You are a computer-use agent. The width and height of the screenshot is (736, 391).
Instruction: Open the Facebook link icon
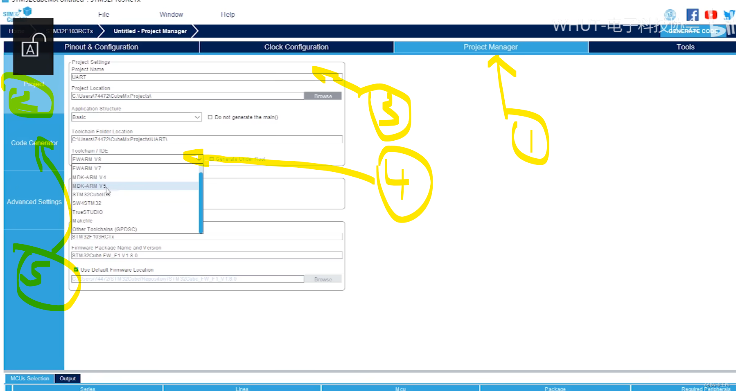[x=692, y=15]
